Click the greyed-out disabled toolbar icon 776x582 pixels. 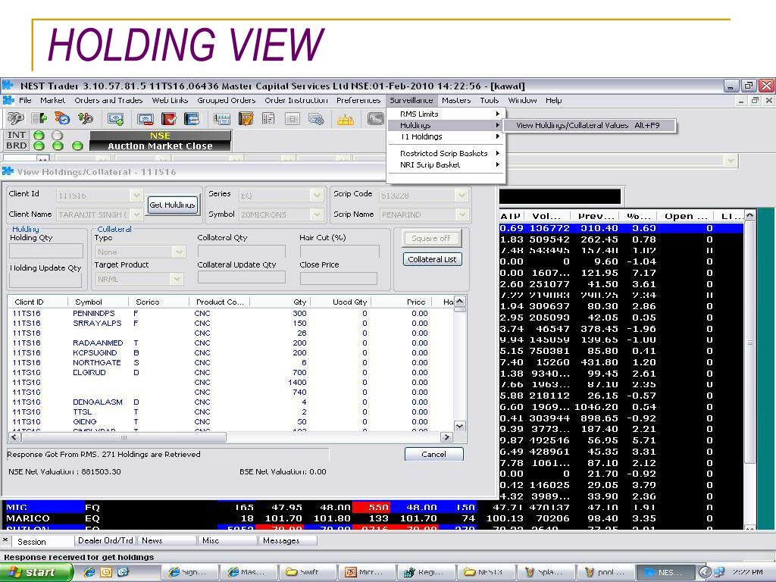click(x=293, y=119)
